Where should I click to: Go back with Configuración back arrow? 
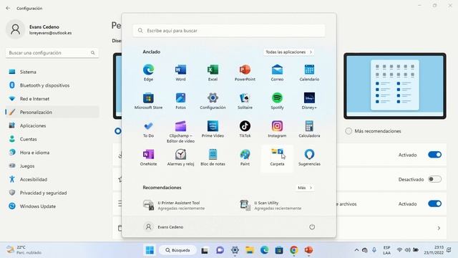tap(8, 8)
